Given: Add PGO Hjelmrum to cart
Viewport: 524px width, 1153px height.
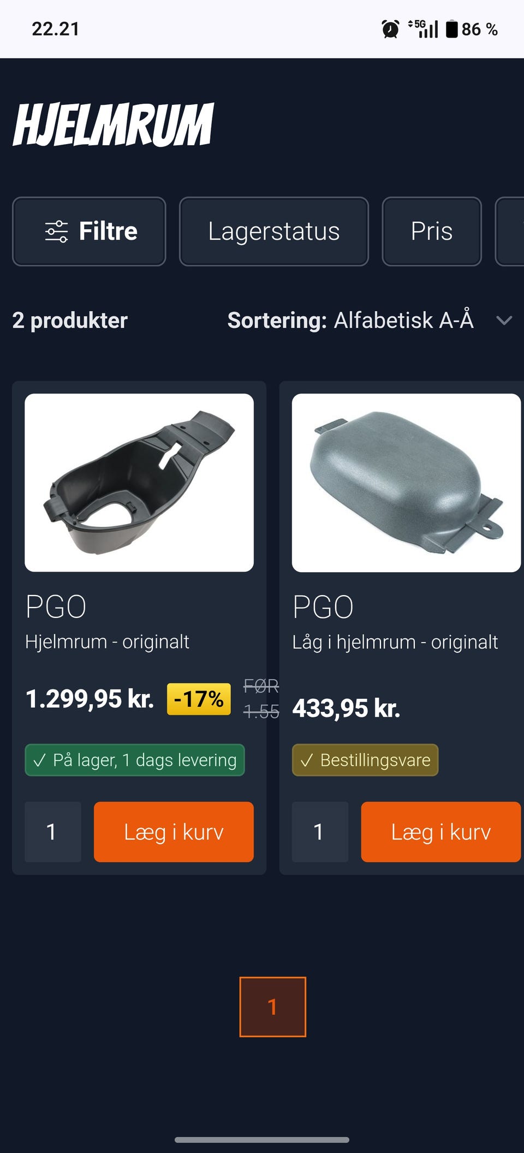Looking at the screenshot, I should [174, 832].
